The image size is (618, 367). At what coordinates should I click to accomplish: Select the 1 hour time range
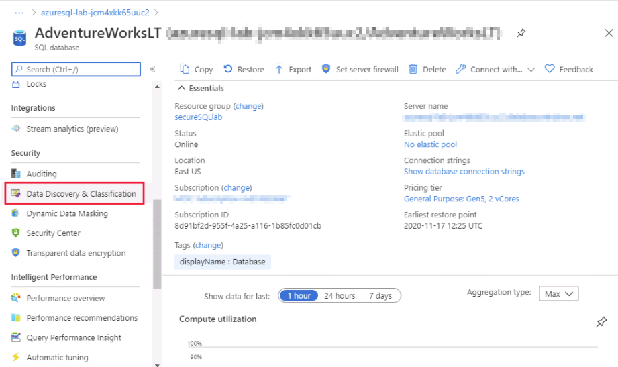pos(299,296)
